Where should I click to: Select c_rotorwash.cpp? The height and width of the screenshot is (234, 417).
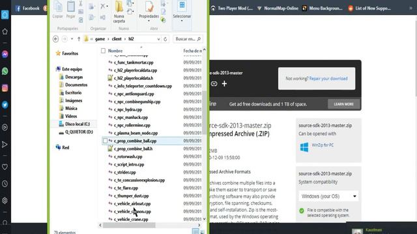pos(128,157)
